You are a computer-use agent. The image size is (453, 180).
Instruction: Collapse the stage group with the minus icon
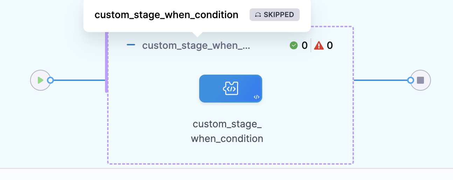tap(131, 45)
